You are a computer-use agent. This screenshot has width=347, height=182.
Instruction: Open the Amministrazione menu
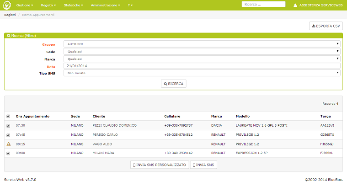coord(105,5)
